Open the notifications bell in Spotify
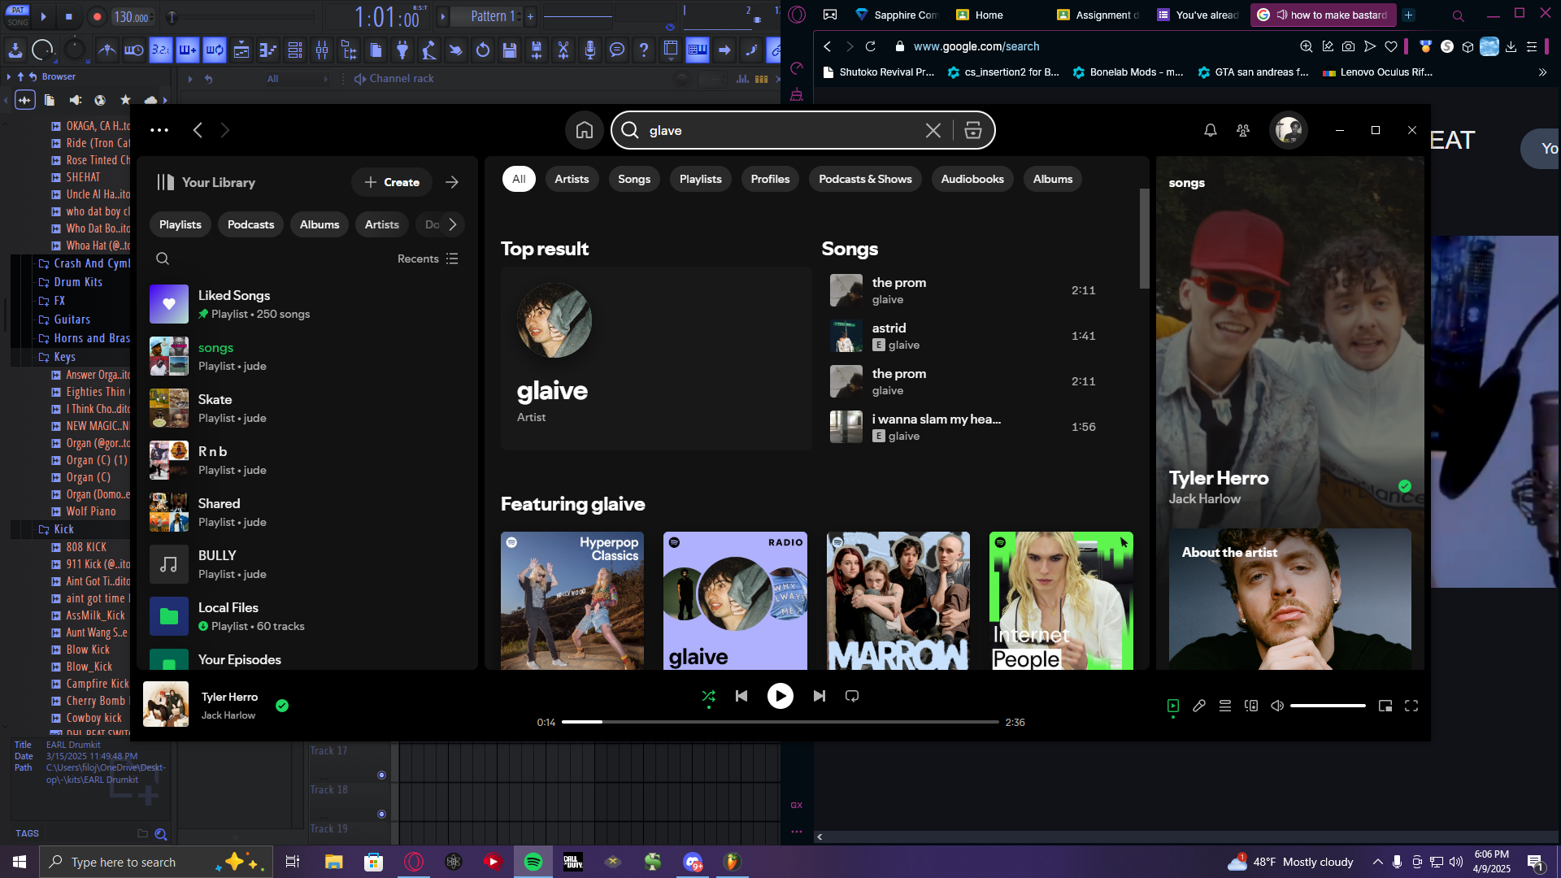This screenshot has width=1561, height=878. 1210,130
